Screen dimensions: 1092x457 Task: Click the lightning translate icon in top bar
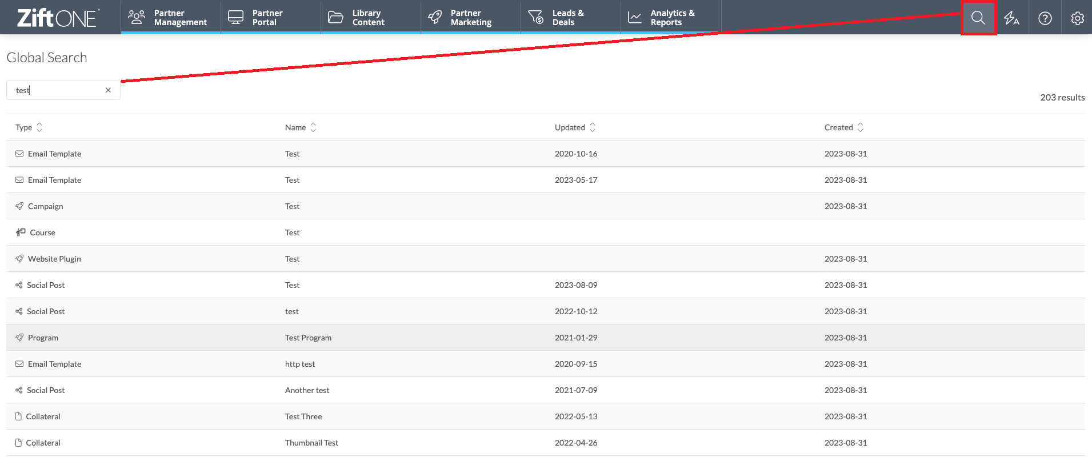(1011, 18)
